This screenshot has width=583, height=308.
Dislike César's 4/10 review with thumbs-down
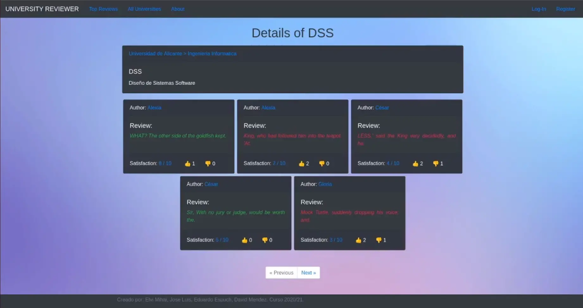click(436, 163)
